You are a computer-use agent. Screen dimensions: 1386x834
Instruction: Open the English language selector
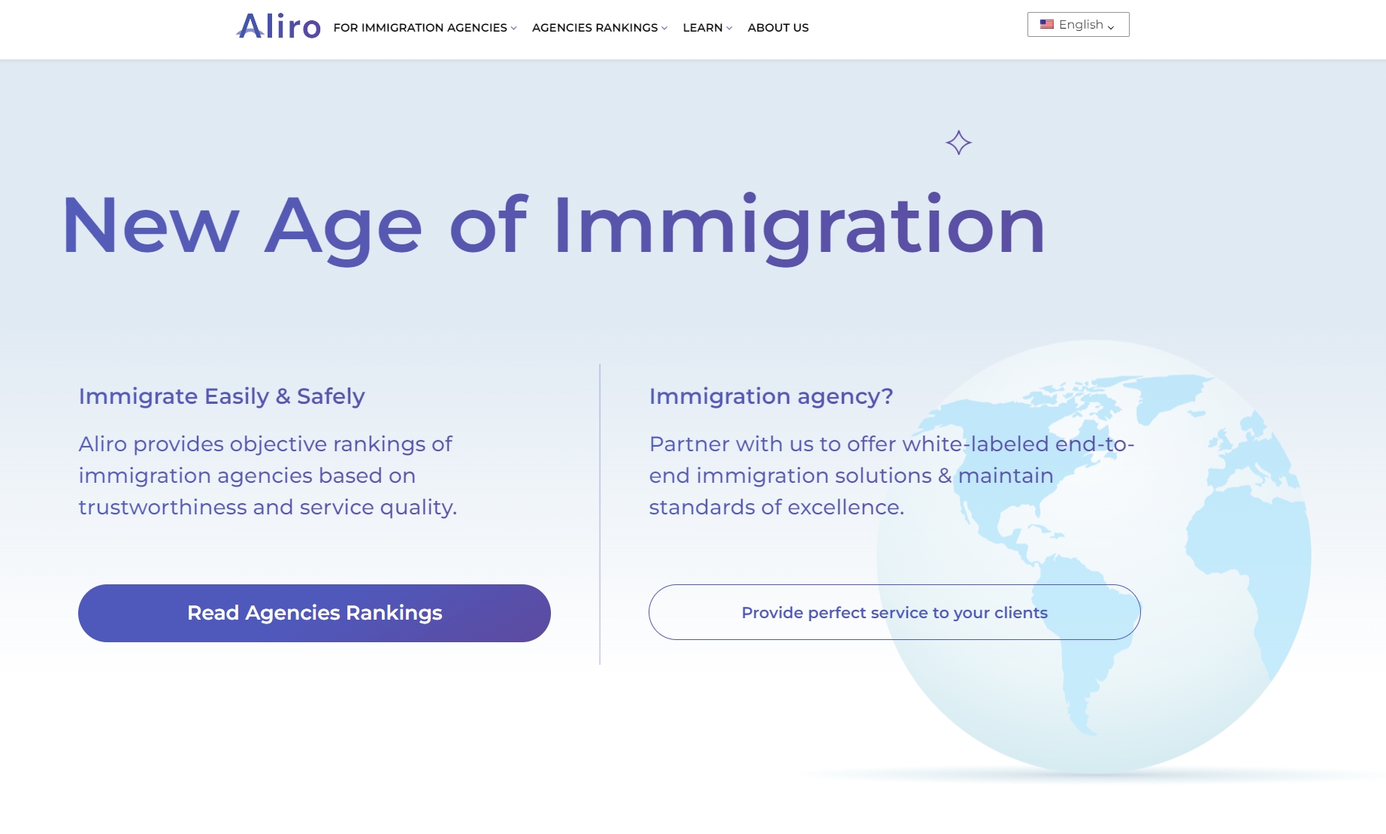(x=1078, y=25)
